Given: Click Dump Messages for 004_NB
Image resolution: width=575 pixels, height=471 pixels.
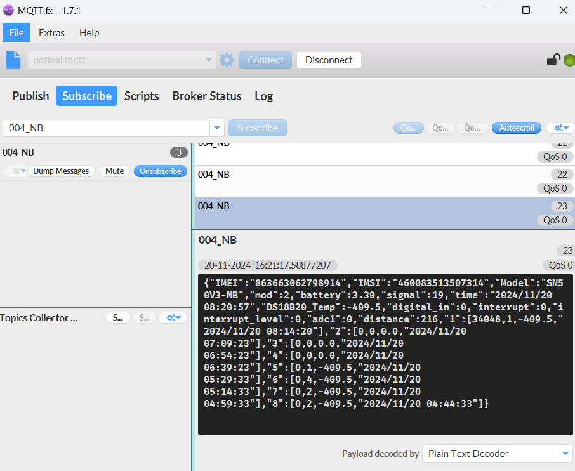Looking at the screenshot, I should click(61, 171).
